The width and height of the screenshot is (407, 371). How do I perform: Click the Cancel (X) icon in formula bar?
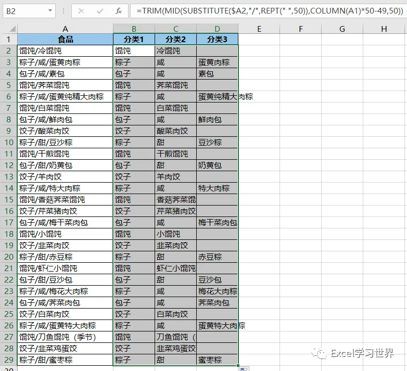click(x=81, y=11)
